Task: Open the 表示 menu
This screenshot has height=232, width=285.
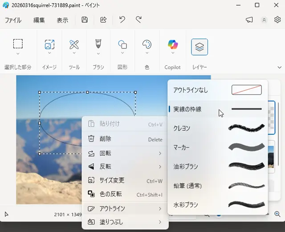Action: coord(62,20)
